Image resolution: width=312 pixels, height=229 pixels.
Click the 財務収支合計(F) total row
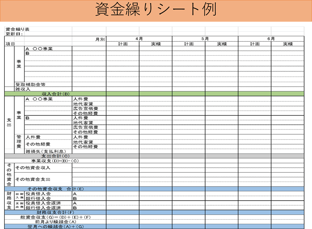pos(55,212)
